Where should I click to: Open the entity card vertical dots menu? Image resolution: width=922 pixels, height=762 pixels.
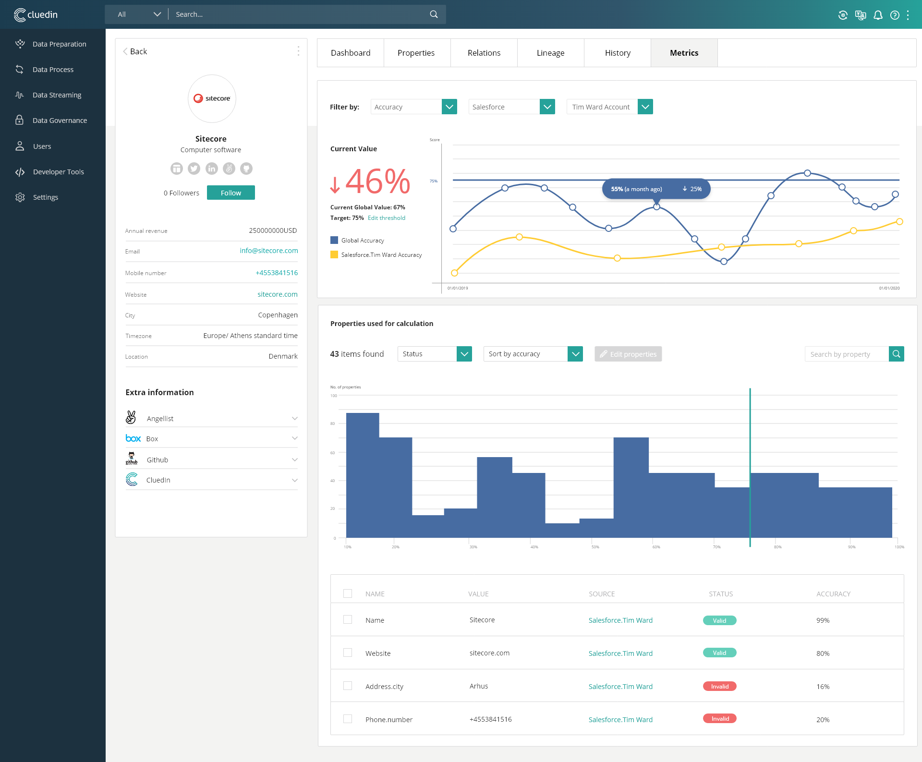[x=298, y=51]
